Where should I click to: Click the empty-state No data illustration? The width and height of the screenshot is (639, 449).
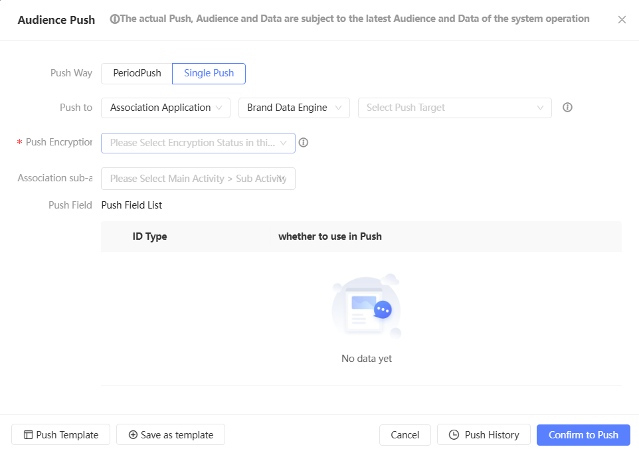click(x=367, y=308)
